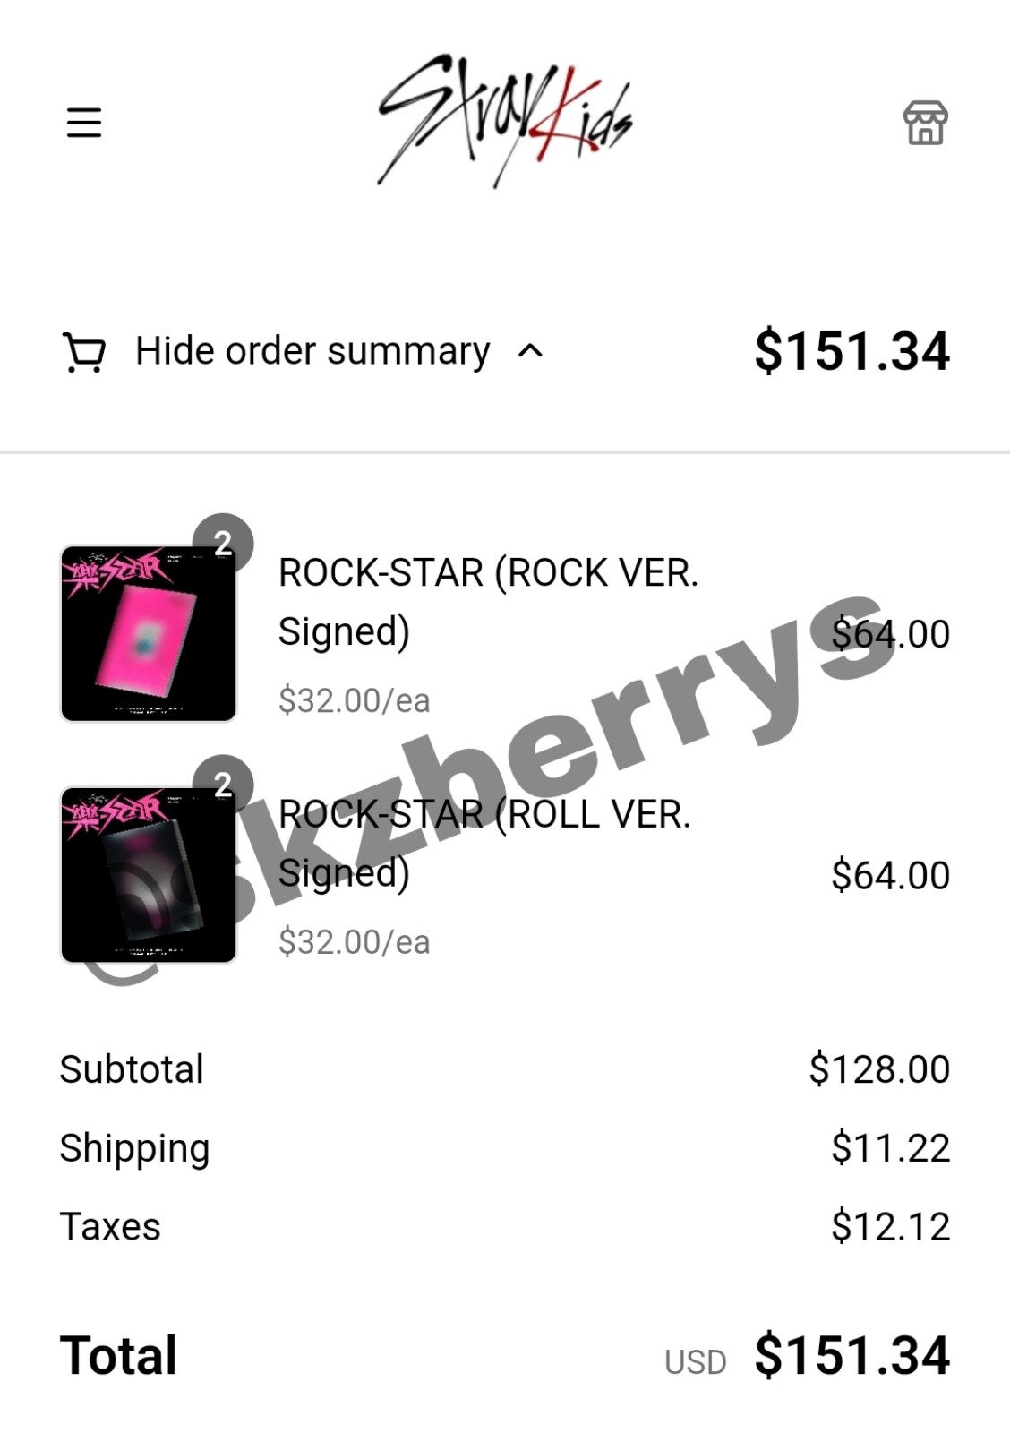Click the Subtotal $128.00 amount
The image size is (1010, 1433).
(x=879, y=1068)
